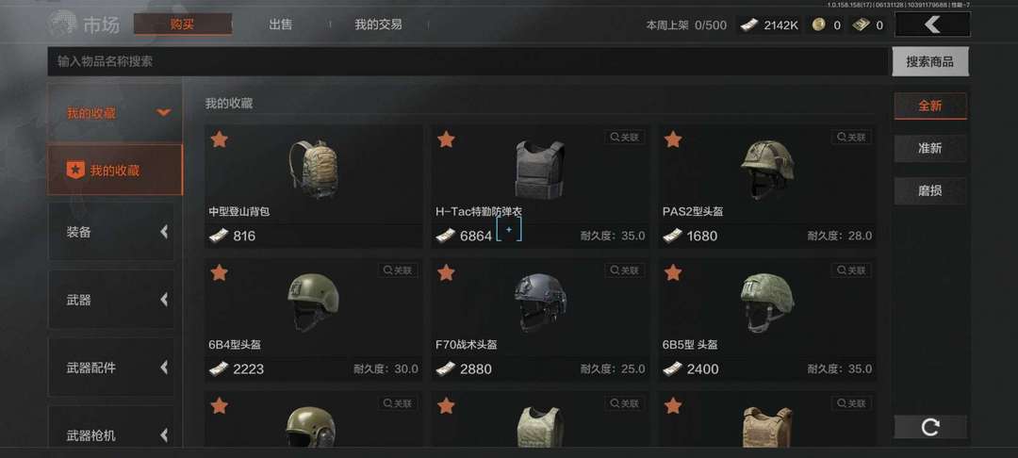
Task: Toggle favorite star on H-Tac特勤防弹衣
Action: 446,139
